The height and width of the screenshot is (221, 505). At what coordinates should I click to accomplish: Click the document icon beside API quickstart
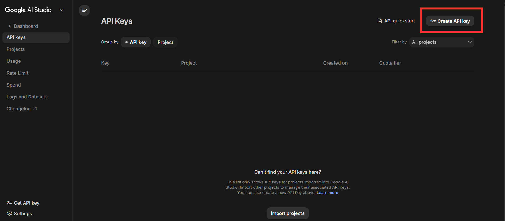380,21
